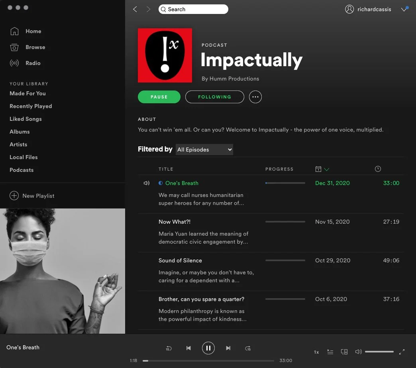Click the user profile avatar icon
This screenshot has width=416, height=368.
click(349, 9)
